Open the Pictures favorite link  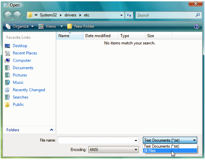pyautogui.click(x=20, y=75)
